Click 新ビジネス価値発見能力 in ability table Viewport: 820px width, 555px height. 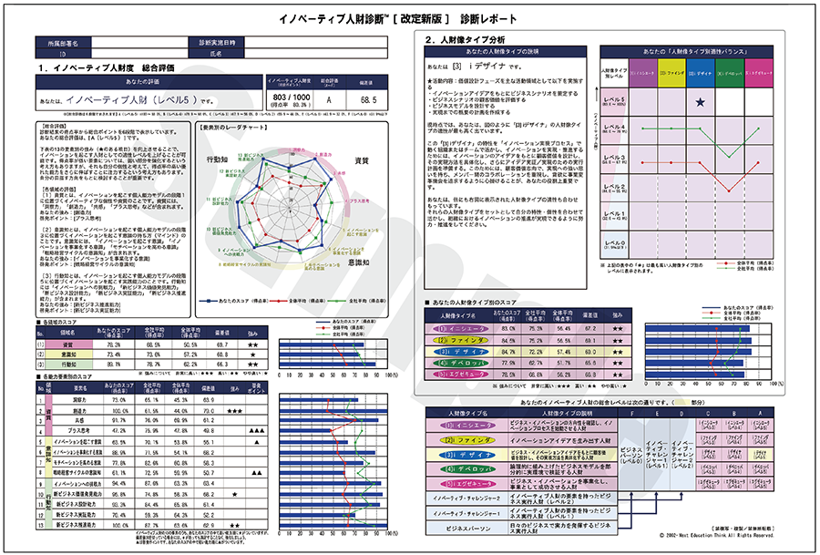[78, 494]
